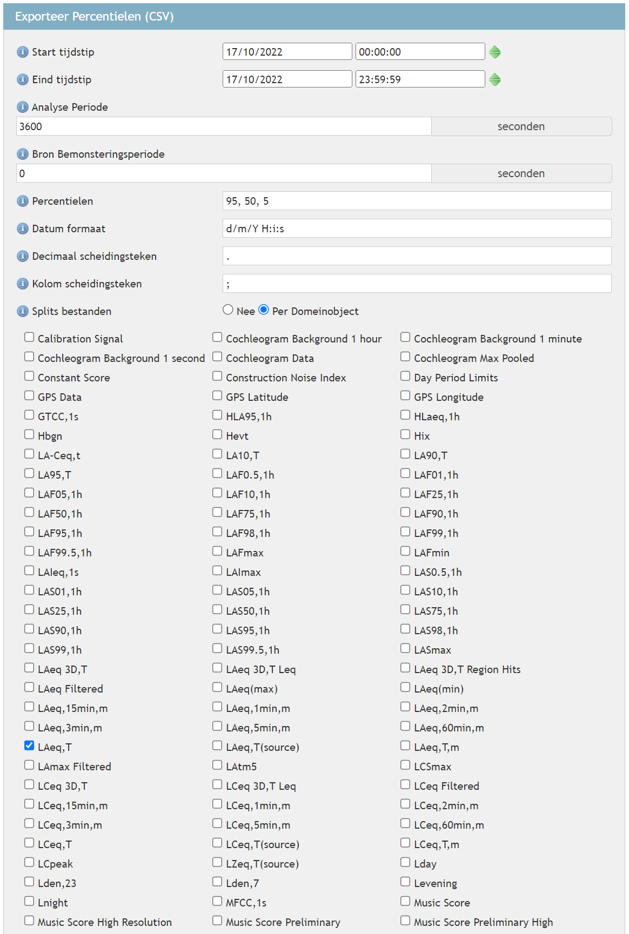629x934 pixels.
Task: Click the Percentielen input field
Action: tap(417, 201)
